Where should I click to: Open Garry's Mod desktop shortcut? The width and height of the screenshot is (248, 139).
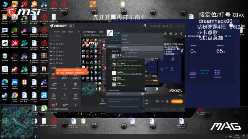tap(44, 95)
